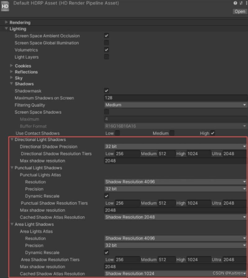This screenshot has height=278, width=248.
Task: Click the Punctual tiers Ultra 2048 field
Action: pyautogui.click(x=235, y=203)
